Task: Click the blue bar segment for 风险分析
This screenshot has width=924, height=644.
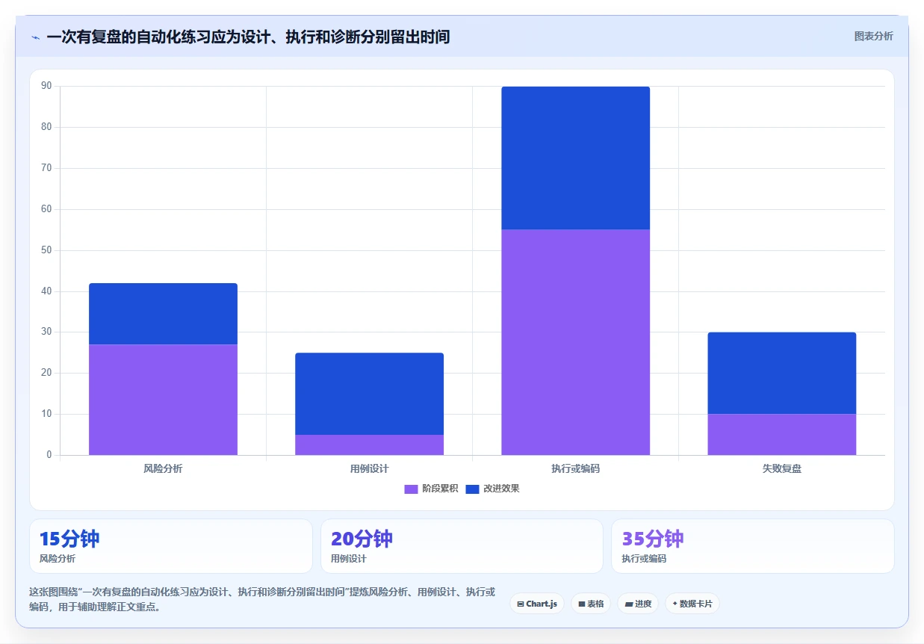Action: click(x=163, y=314)
